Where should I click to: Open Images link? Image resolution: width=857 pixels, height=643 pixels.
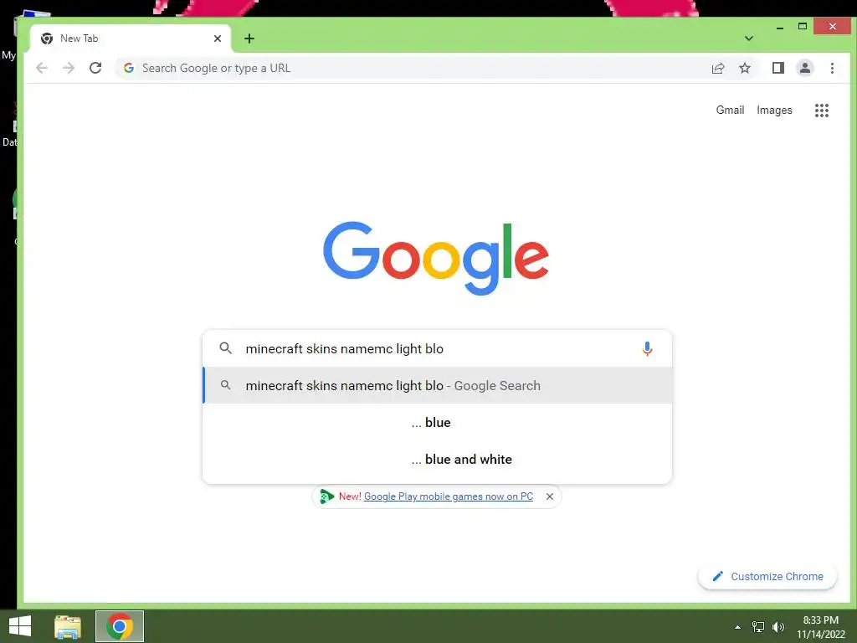coord(774,110)
